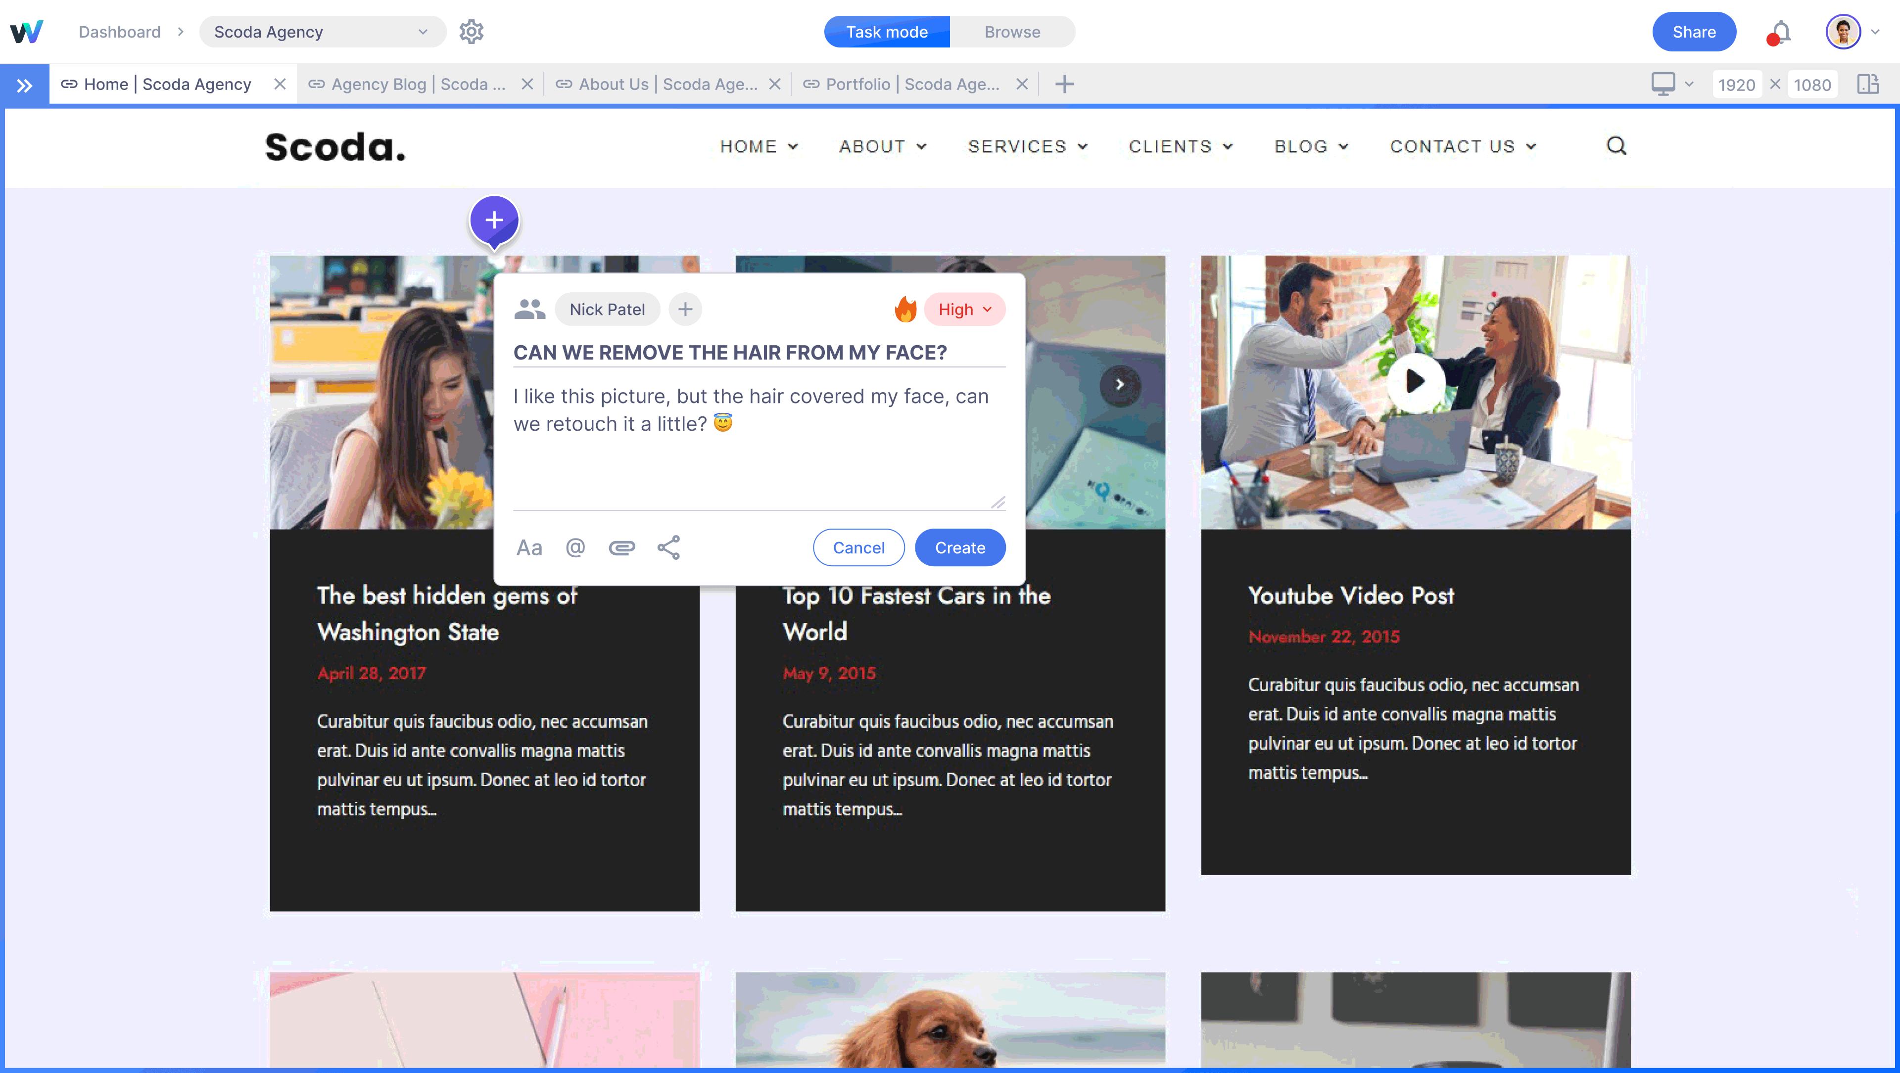
Task: Click the W app logo
Action: pos(27,32)
